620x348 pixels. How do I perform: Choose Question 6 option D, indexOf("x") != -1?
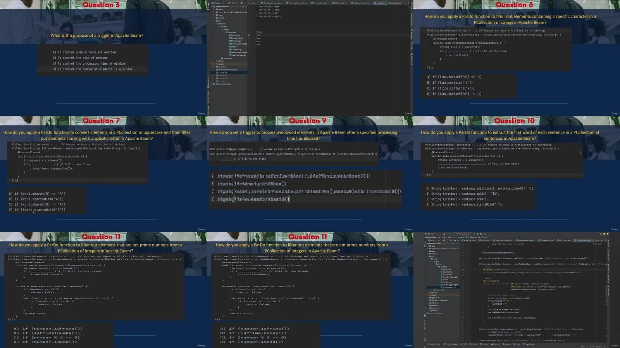454,94
